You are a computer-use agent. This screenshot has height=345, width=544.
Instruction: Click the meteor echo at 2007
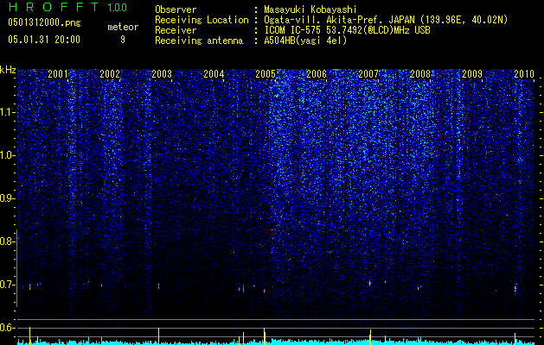pyautogui.click(x=370, y=284)
